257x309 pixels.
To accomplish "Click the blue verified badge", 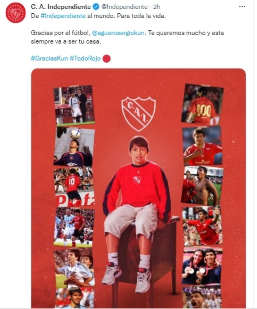I will (x=95, y=7).
